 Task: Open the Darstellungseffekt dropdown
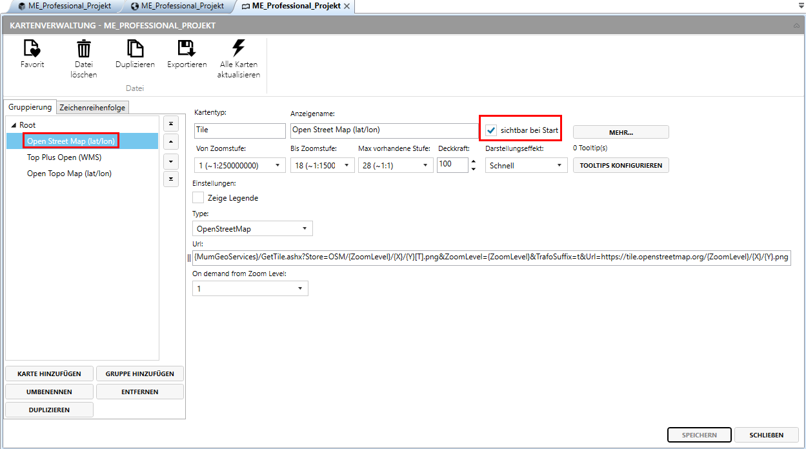(x=526, y=166)
